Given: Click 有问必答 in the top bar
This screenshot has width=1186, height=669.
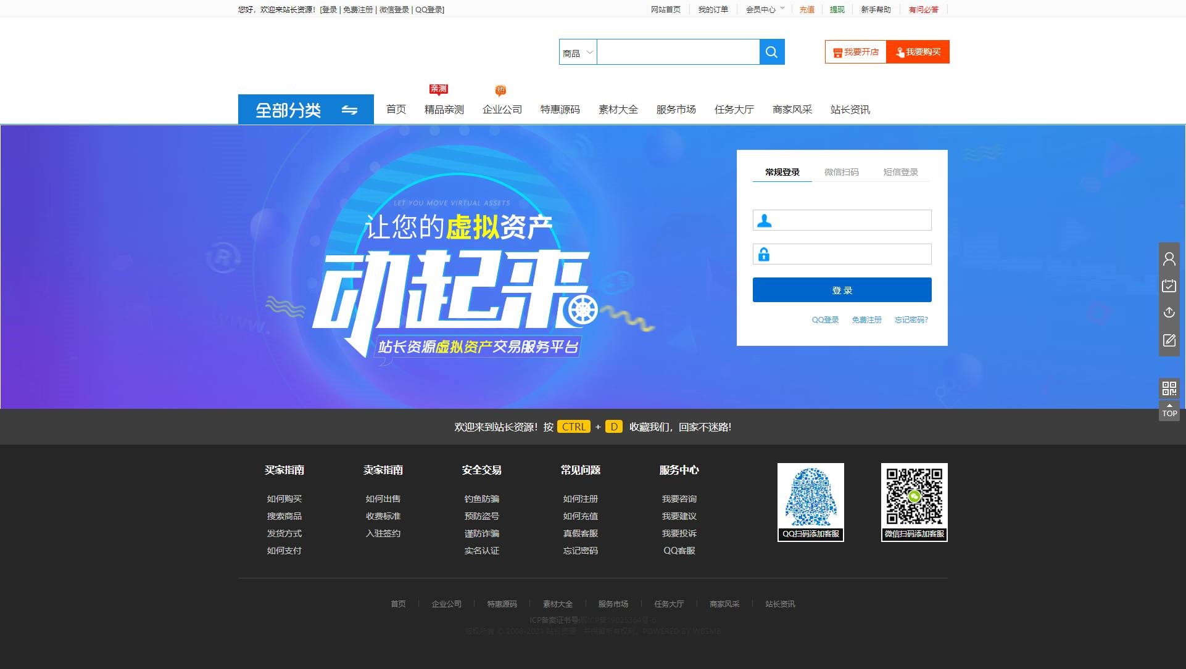Looking at the screenshot, I should [923, 9].
